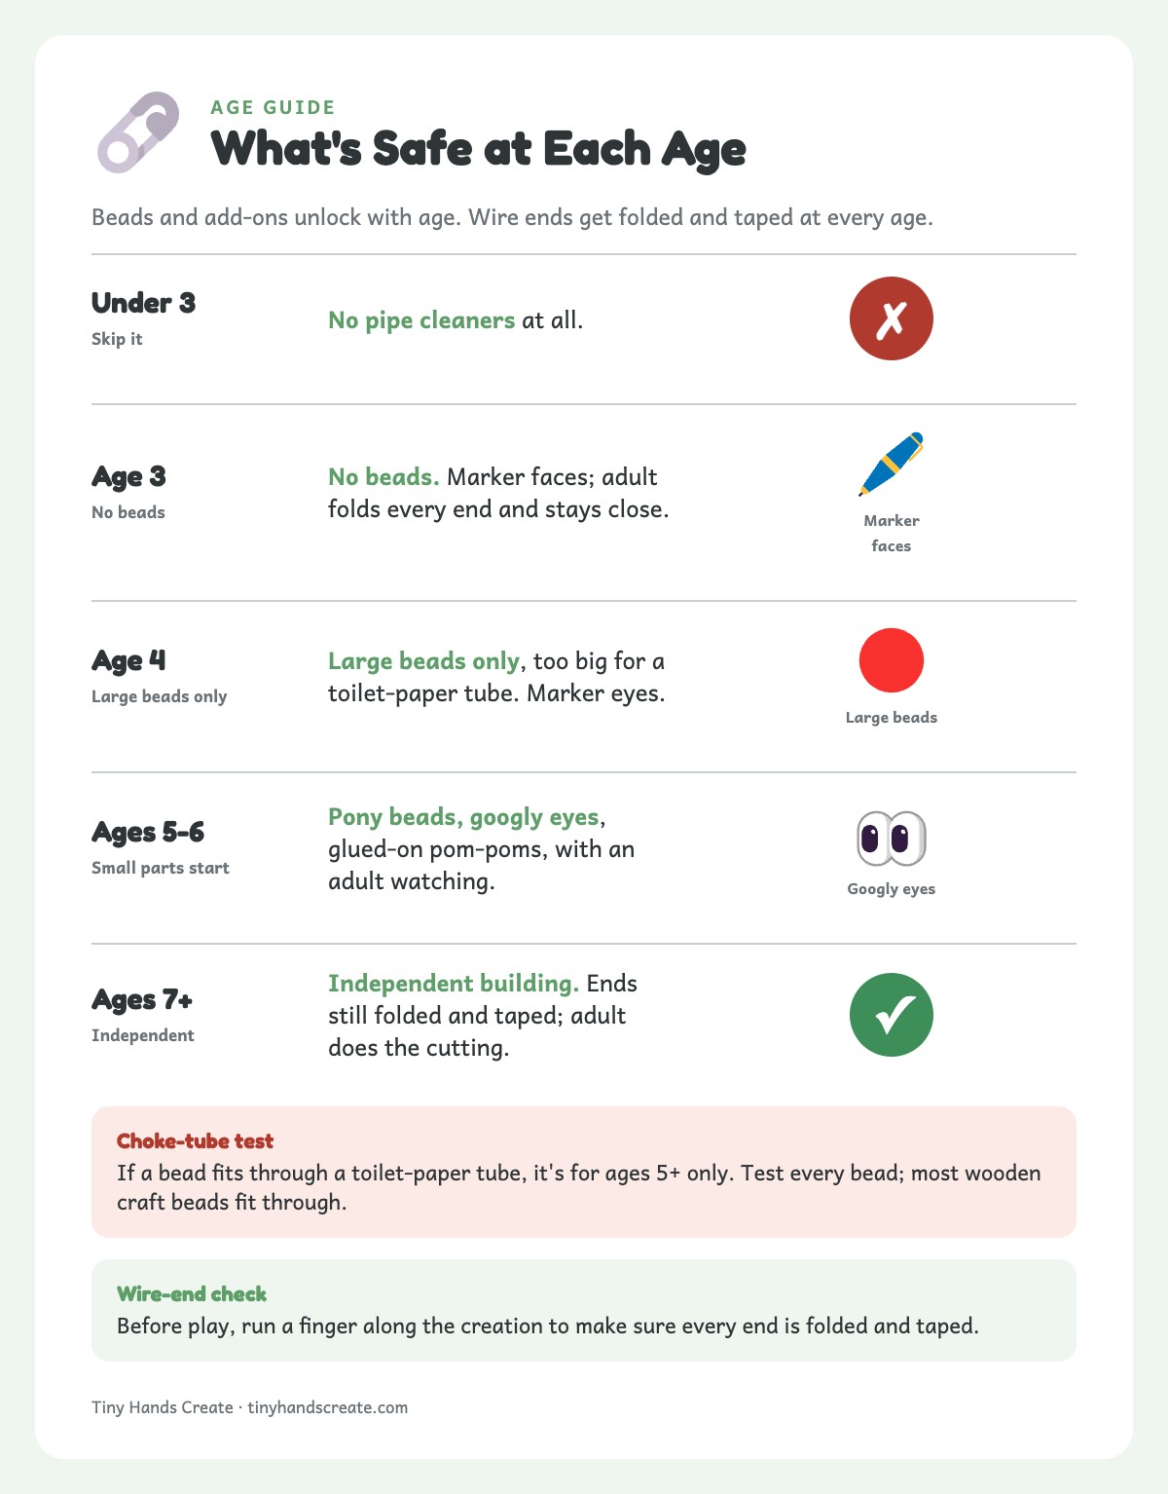1168x1494 pixels.
Task: Click the 'Googly eyes' icon caption
Action: [892, 888]
